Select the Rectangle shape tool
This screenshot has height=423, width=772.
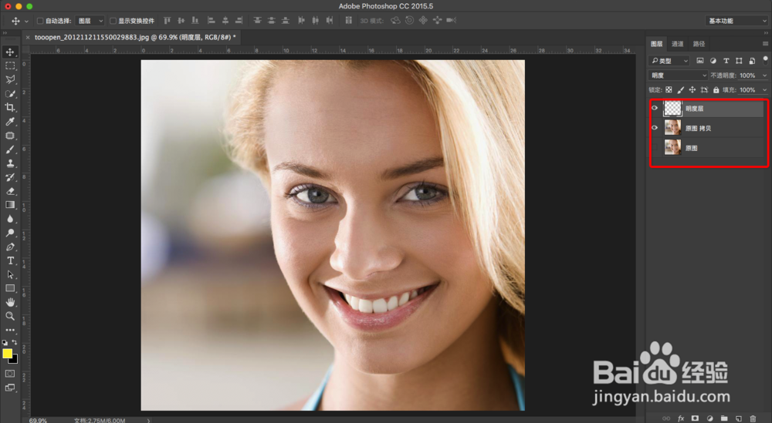click(10, 288)
